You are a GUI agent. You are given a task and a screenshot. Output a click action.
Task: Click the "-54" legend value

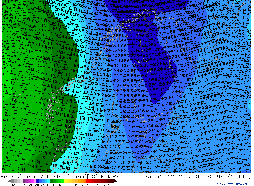(x=13, y=185)
